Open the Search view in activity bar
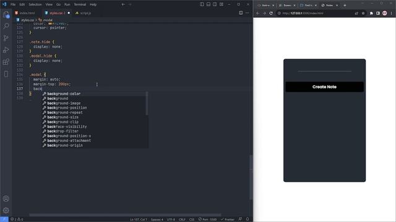Viewport: 396px width, 222px height. [6, 26]
